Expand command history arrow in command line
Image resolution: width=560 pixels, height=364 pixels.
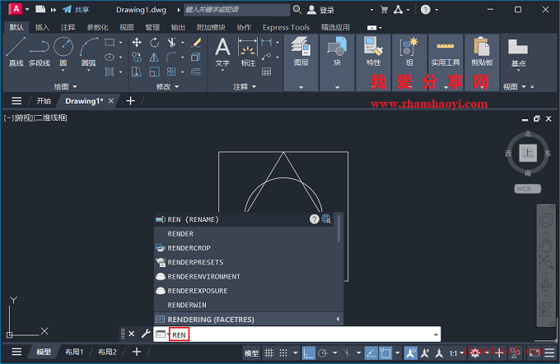pyautogui.click(x=436, y=334)
